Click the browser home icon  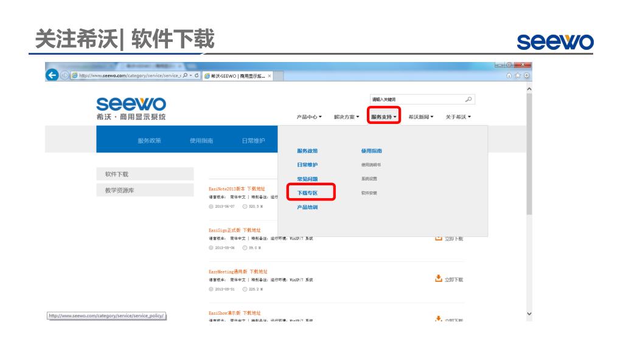click(509, 75)
